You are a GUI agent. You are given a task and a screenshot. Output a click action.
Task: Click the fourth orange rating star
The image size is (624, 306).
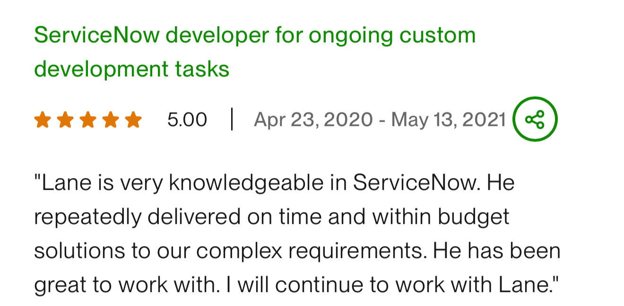tap(111, 120)
